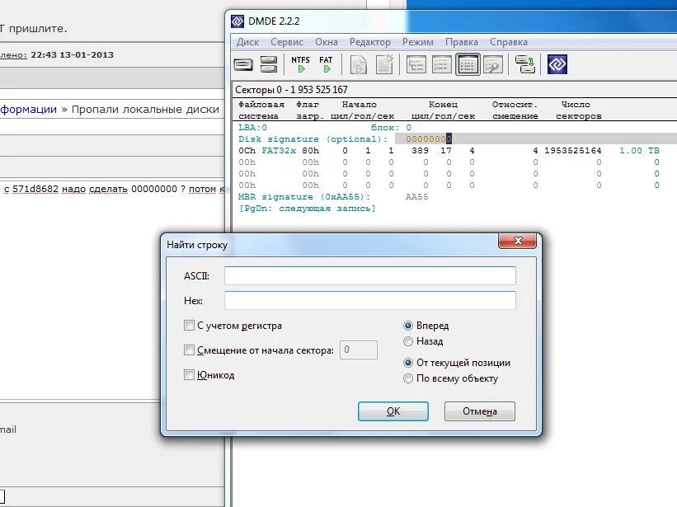Click the document with play arrow toolbar icon
The width and height of the screenshot is (677, 507).
point(359,65)
